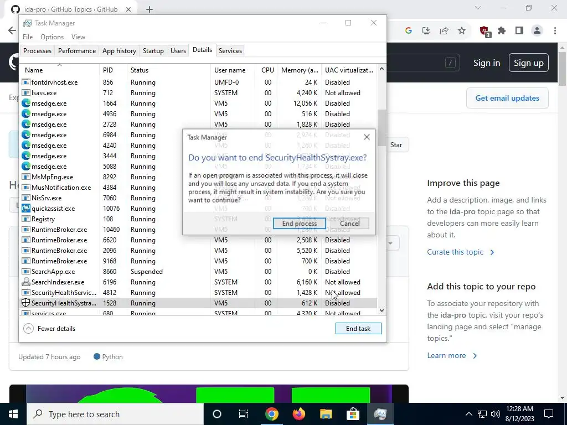Click Chrome's back navigation arrow
Viewport: 567px width, 425px height.
(x=12, y=30)
